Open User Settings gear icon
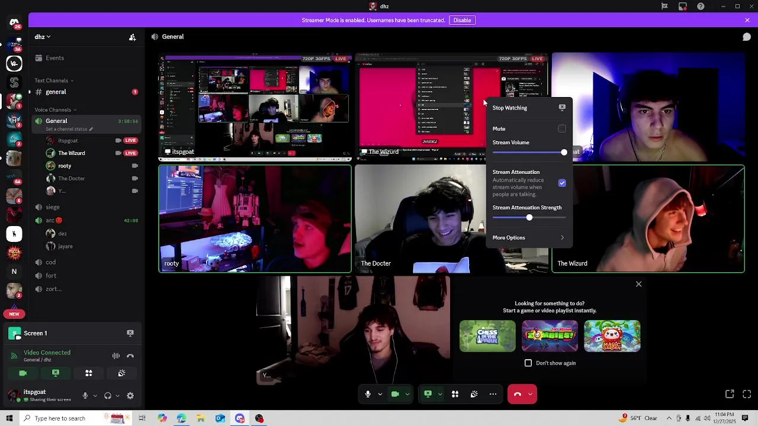 pos(130,396)
